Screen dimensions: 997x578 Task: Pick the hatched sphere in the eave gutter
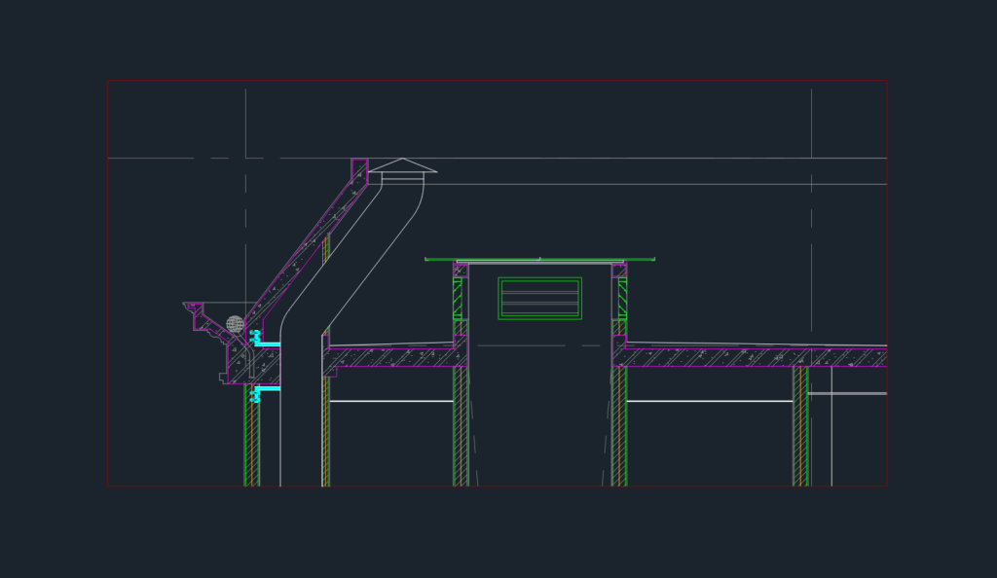click(236, 325)
